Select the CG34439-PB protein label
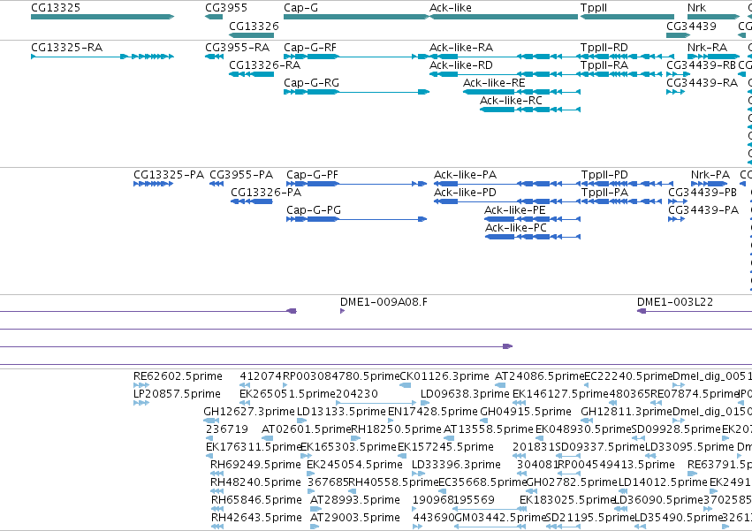The width and height of the screenshot is (752, 531). point(703,193)
